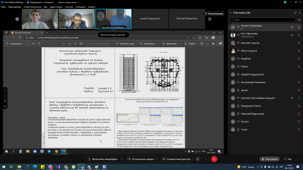Open the video options dropdown arrow
Image resolution: width=303 pixels, height=170 pixels.
[x=157, y=159]
